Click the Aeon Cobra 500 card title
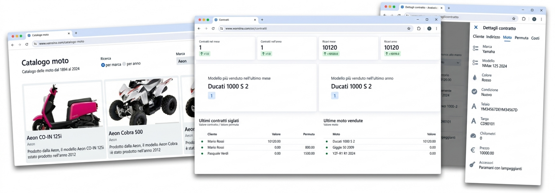The height and width of the screenshot is (193, 555). point(126,133)
